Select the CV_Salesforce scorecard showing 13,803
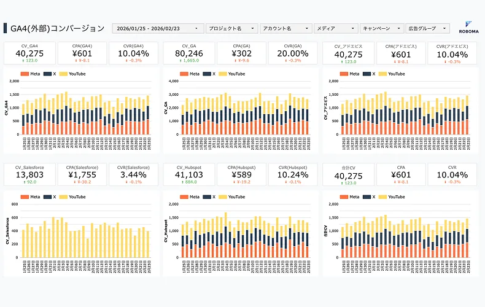The width and height of the screenshot is (485, 307). click(x=29, y=175)
